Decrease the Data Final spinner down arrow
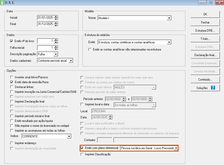 tap(56, 25)
